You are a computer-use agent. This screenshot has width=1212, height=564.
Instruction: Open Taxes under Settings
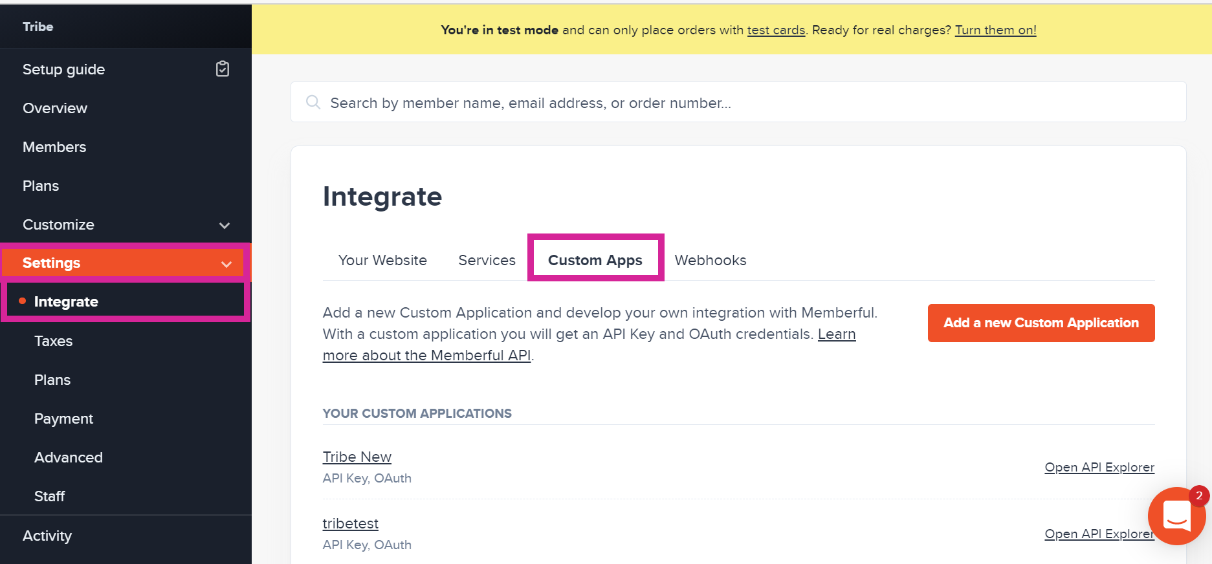tap(53, 341)
